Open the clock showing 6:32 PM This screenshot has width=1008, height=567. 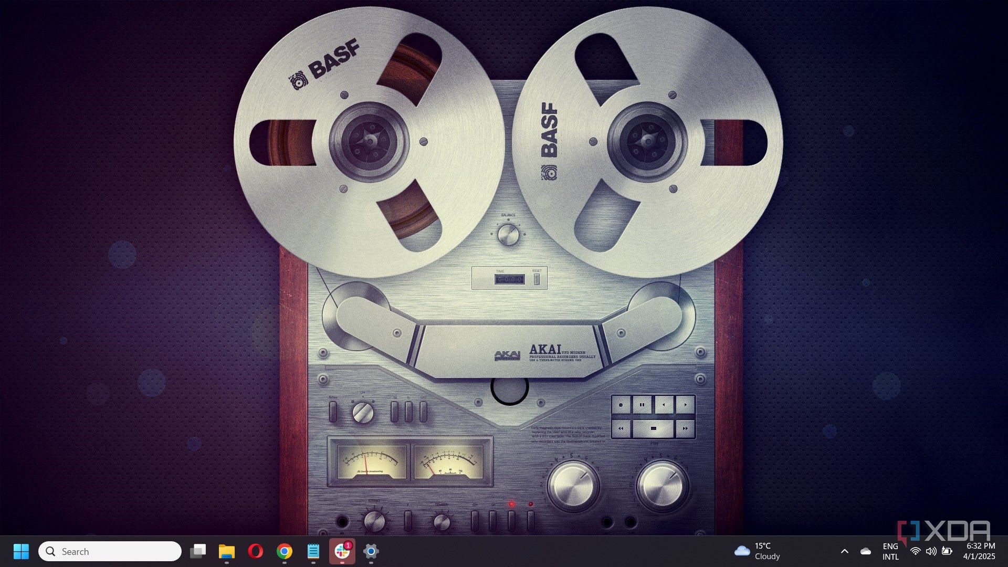[979, 551]
